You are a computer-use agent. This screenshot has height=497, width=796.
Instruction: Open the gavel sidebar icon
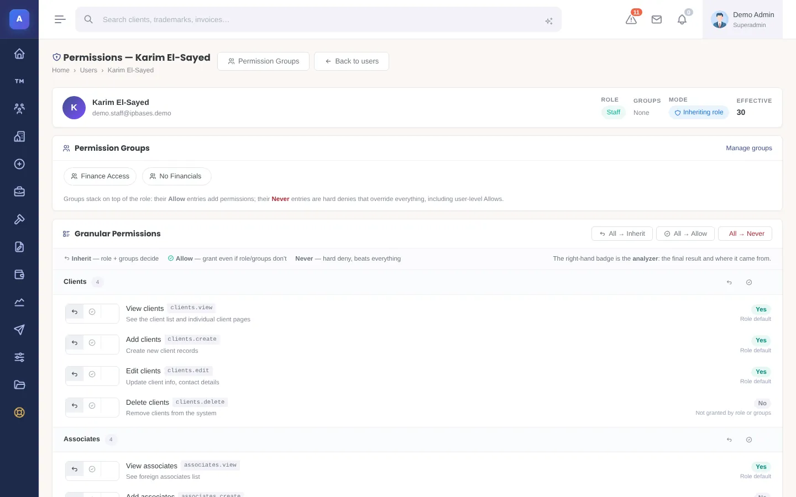(19, 219)
